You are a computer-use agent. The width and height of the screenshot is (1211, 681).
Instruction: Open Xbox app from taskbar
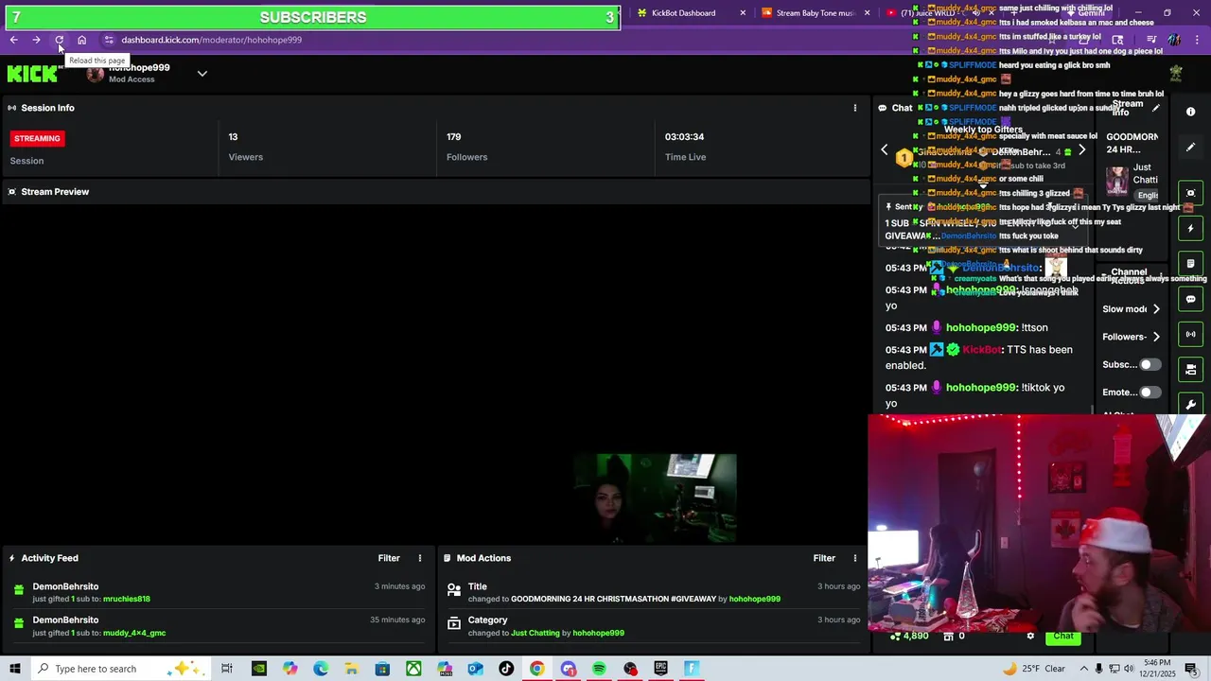point(413,669)
